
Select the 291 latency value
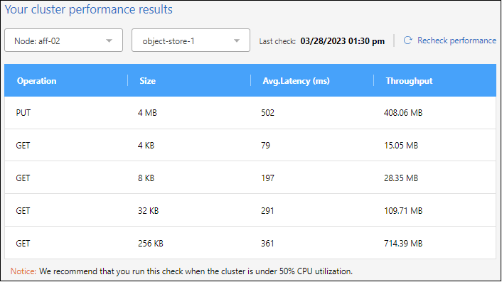click(267, 211)
